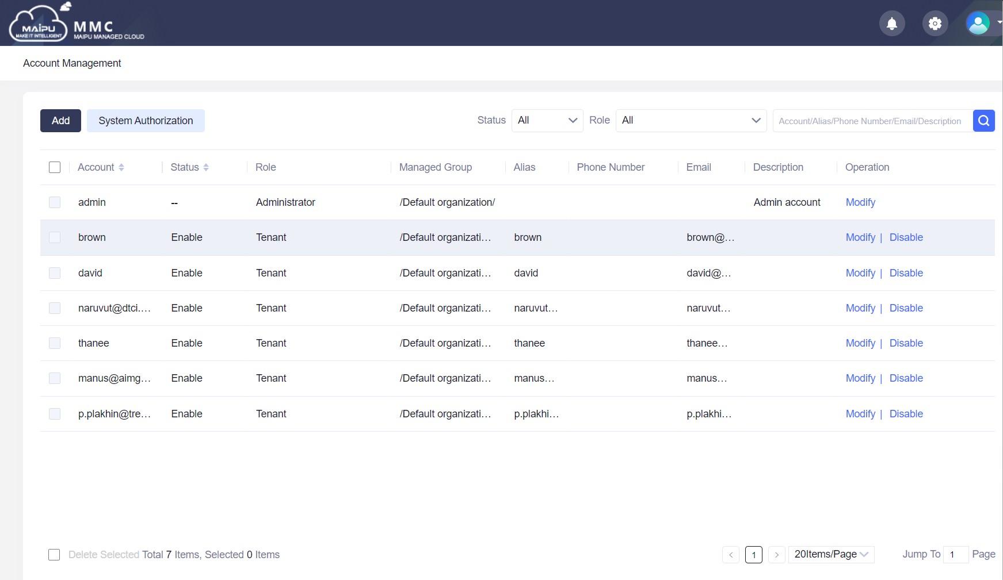Screen dimensions: 1003x580
Task: Toggle the footer select-all checkbox
Action: click(x=54, y=555)
